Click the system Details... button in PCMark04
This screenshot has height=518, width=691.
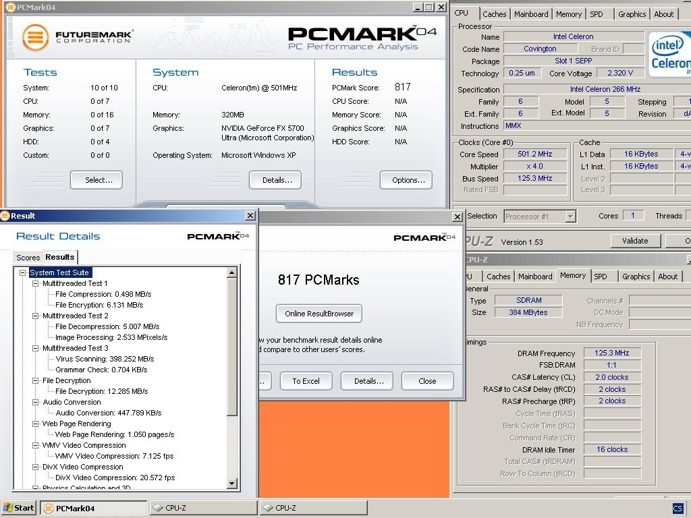click(275, 180)
